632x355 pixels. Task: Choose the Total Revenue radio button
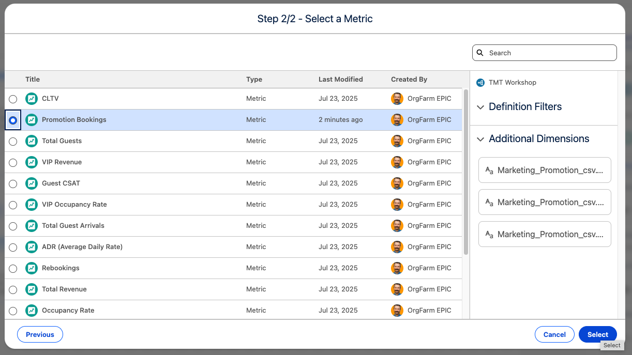point(13,290)
